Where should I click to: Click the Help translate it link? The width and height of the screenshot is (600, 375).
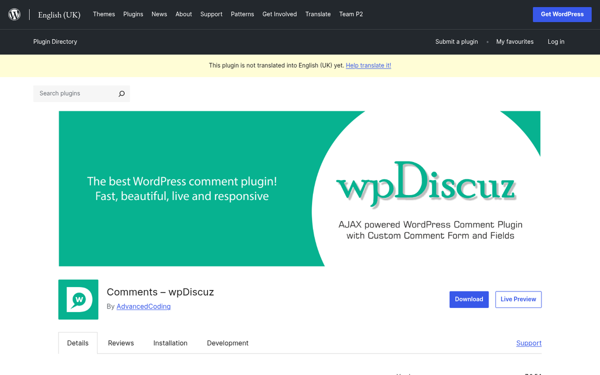coord(368,65)
